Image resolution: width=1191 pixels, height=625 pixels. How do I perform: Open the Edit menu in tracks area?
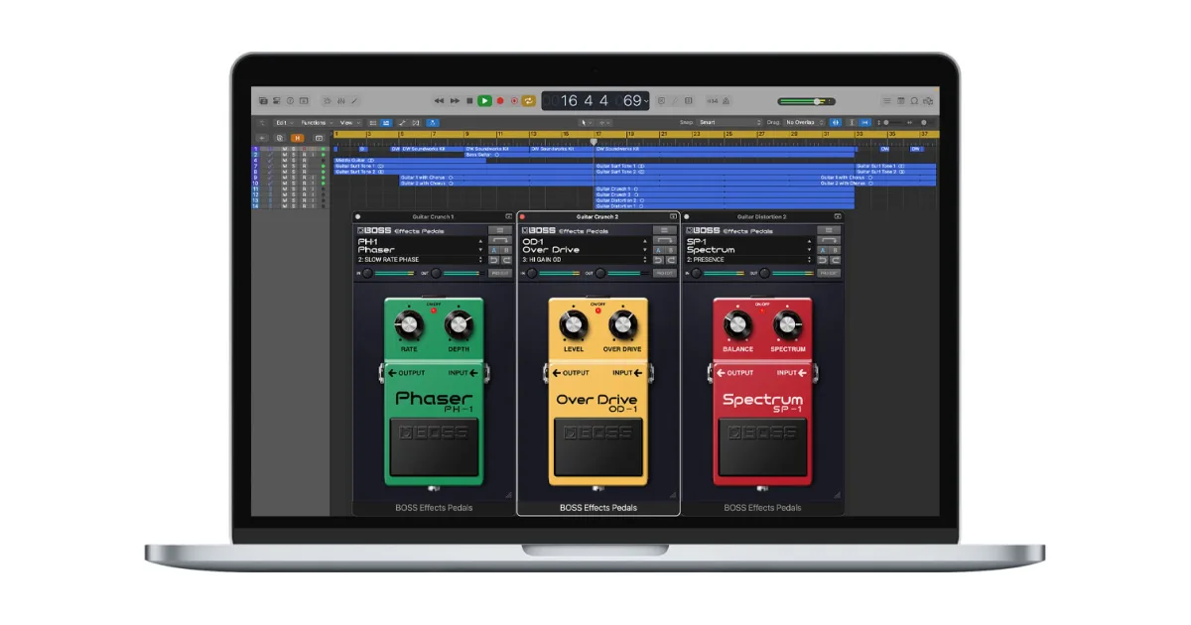(283, 123)
